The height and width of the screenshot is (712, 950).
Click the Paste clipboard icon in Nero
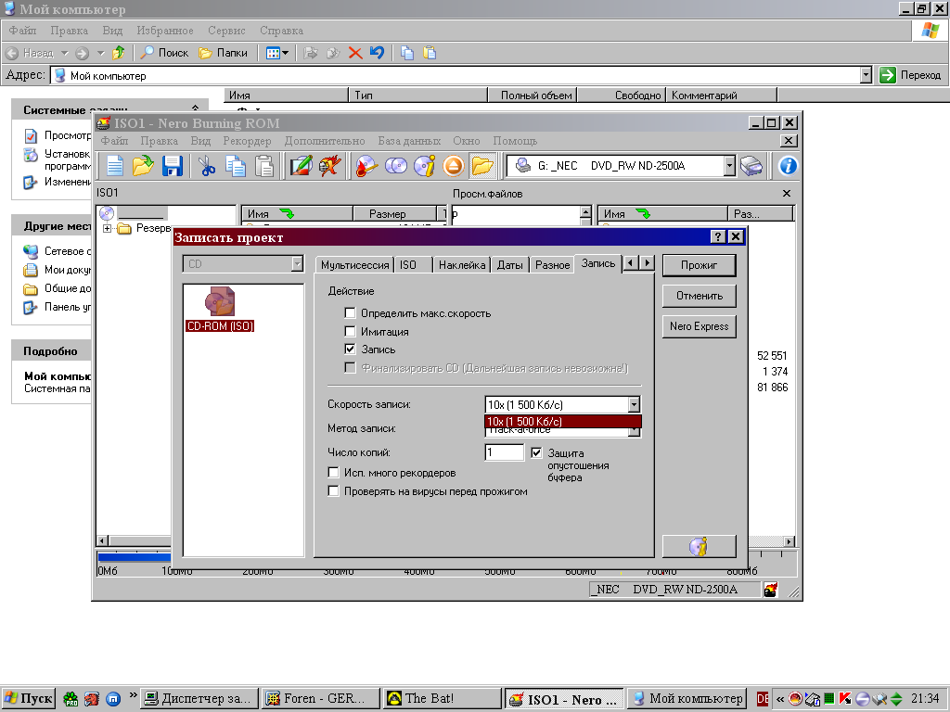tap(264, 165)
